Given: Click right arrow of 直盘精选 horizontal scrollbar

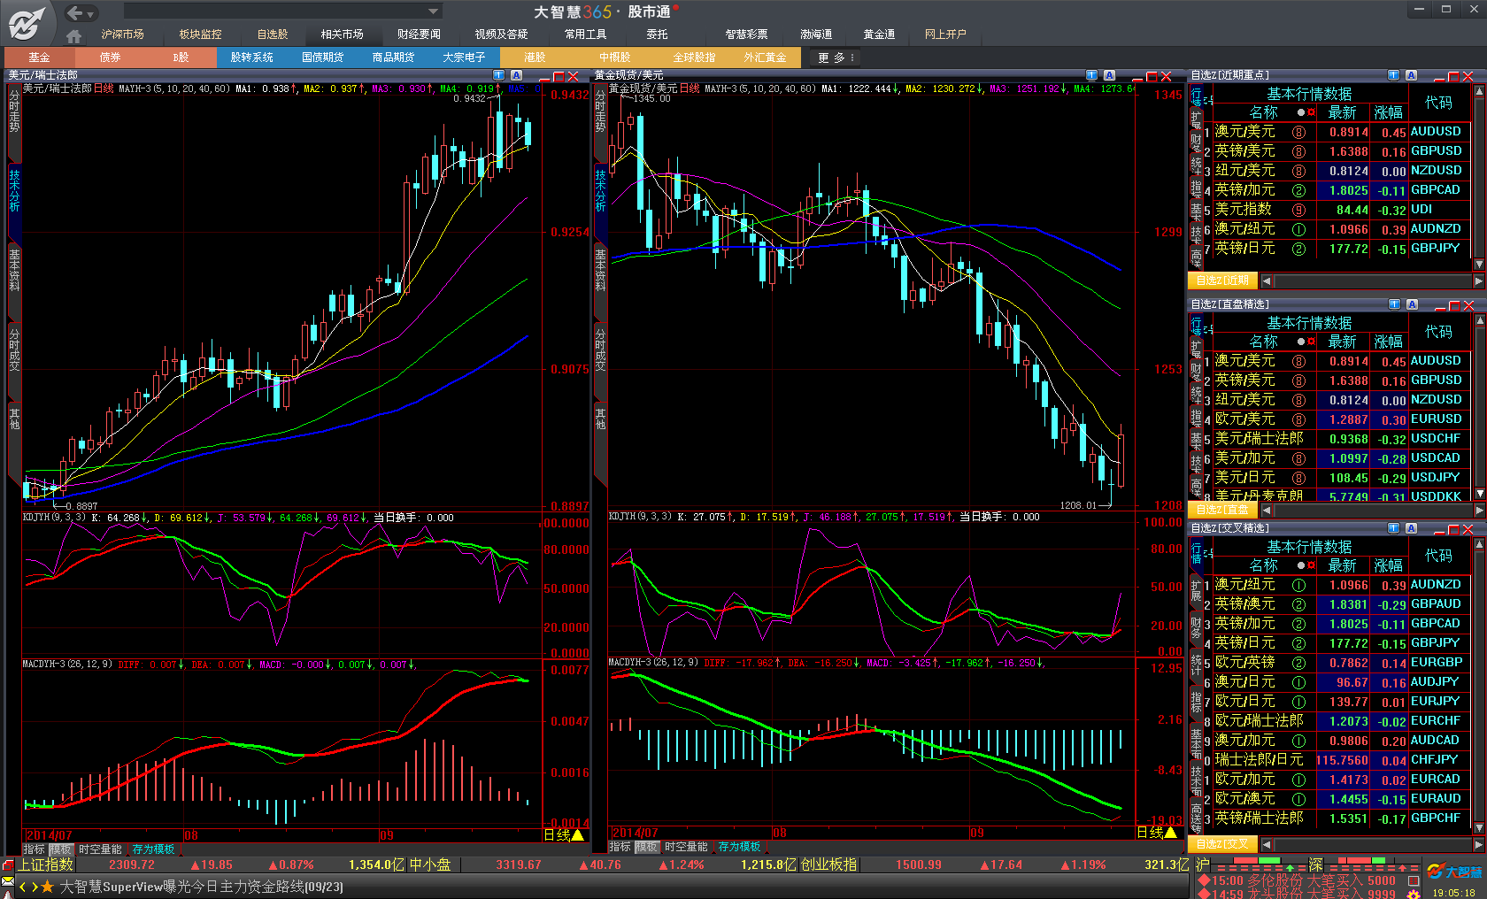Looking at the screenshot, I should [x=1478, y=511].
